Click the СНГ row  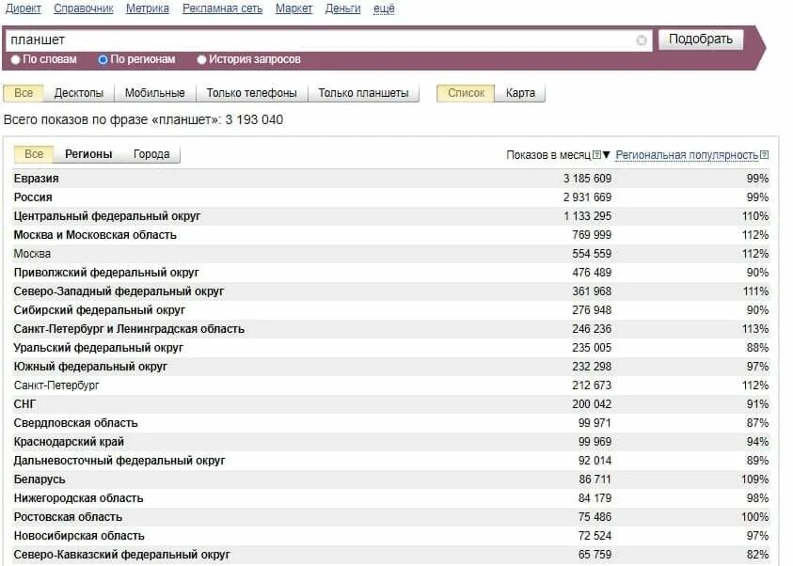click(x=391, y=404)
